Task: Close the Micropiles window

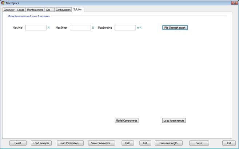Action: click(234, 3)
